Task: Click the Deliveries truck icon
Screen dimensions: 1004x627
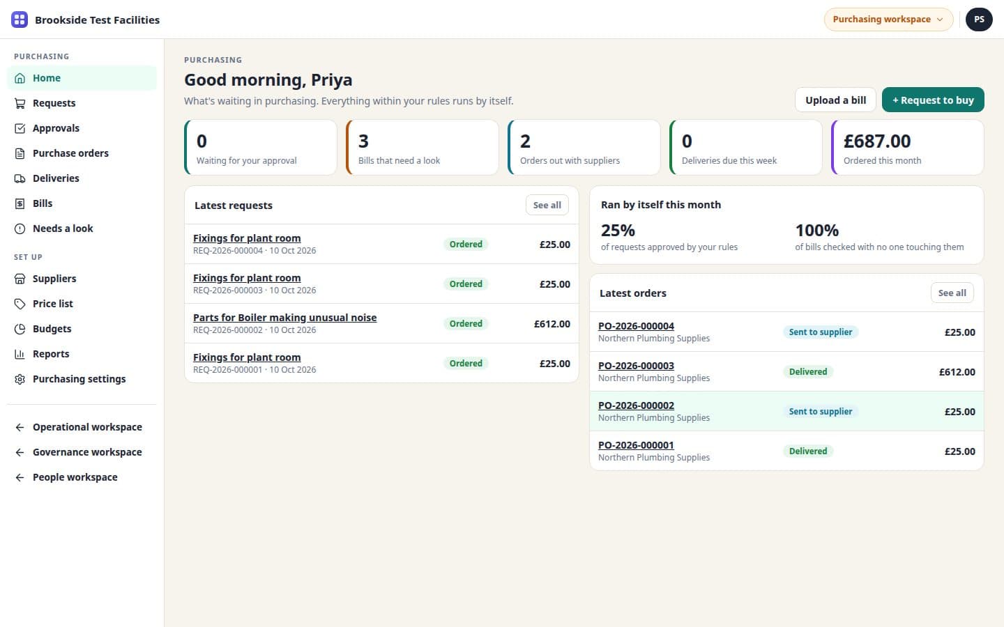Action: point(20,178)
